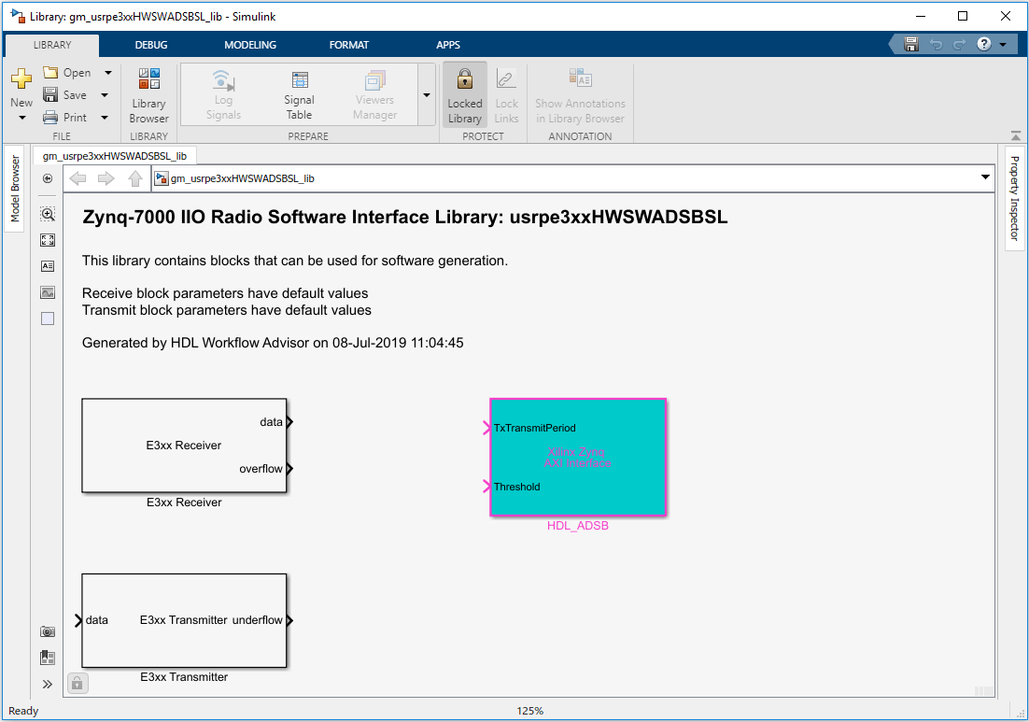Toggle the area box tool in the palette
1029x722 pixels.
tap(48, 319)
